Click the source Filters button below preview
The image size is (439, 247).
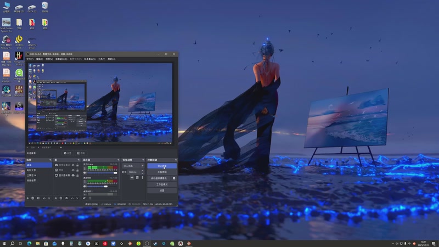coord(81,153)
